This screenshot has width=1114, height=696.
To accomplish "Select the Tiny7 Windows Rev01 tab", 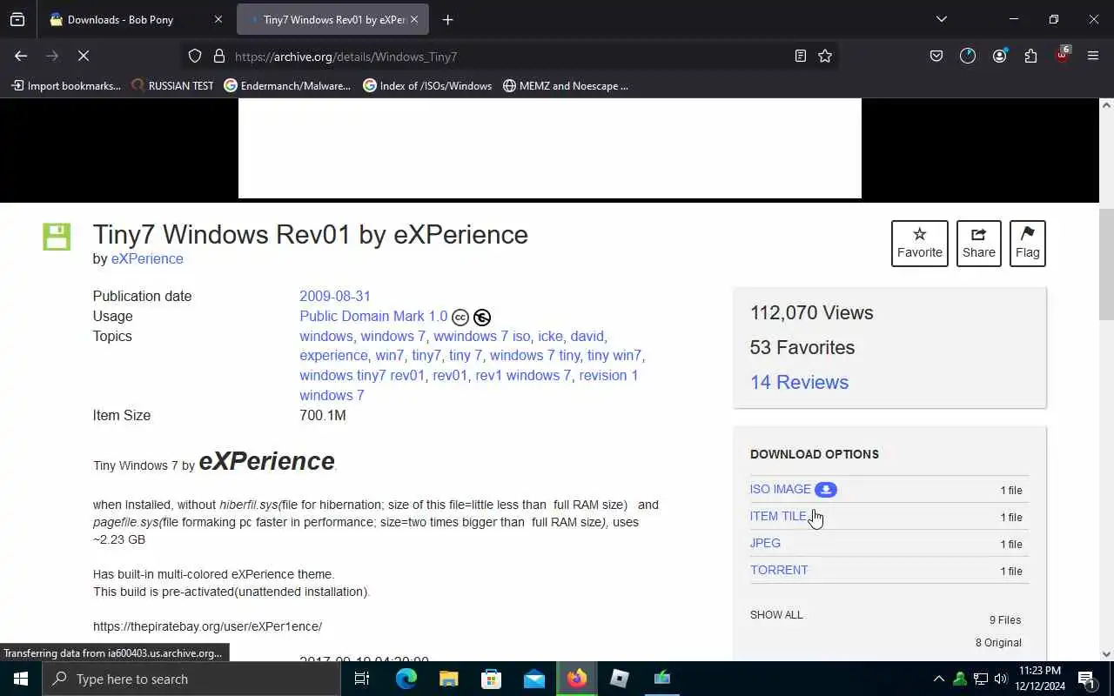I will [x=332, y=19].
